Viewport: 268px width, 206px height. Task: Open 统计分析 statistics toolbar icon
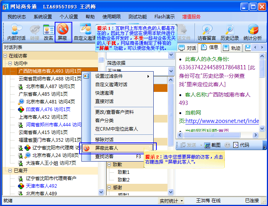253,32
